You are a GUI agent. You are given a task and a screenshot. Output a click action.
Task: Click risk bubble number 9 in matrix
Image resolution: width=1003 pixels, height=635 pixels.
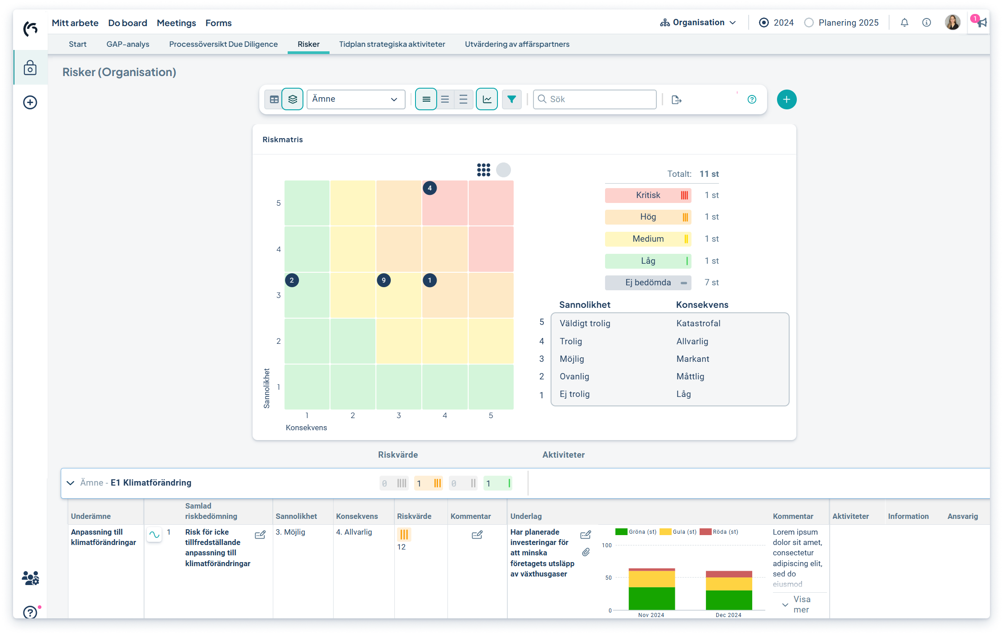[x=384, y=280]
